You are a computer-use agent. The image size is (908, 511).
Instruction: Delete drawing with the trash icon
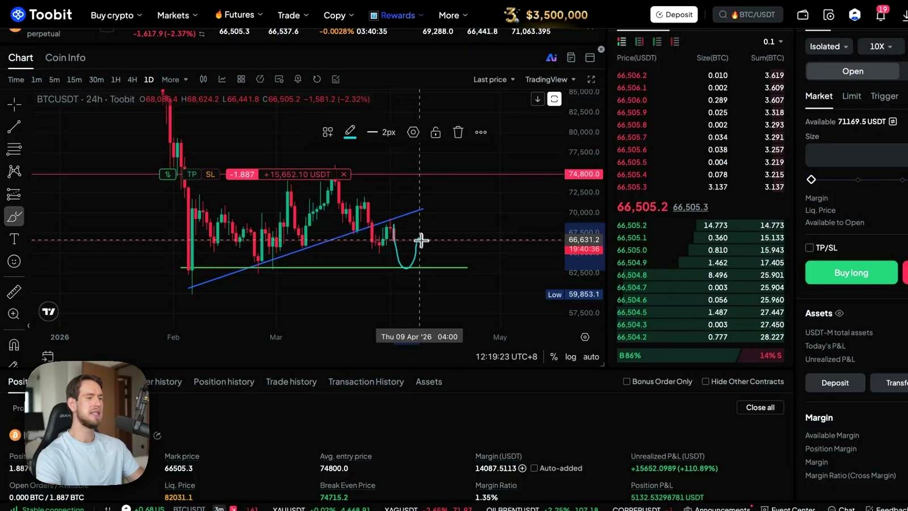[x=458, y=132]
